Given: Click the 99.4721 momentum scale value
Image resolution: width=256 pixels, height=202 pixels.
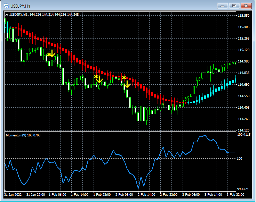Looking at the screenshot, I should (x=243, y=189).
